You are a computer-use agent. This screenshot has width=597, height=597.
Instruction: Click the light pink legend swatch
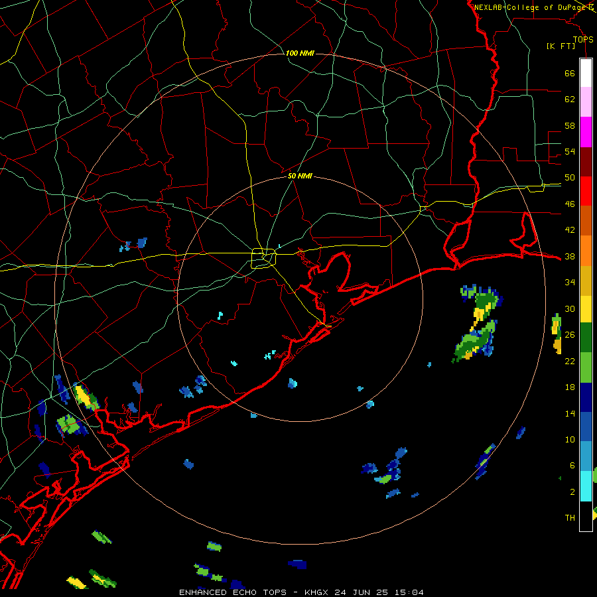[x=586, y=102]
